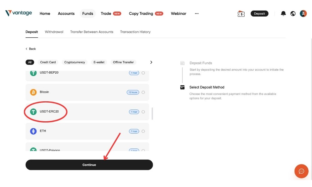
Task: Open the live chat bubble
Action: pos(301,171)
